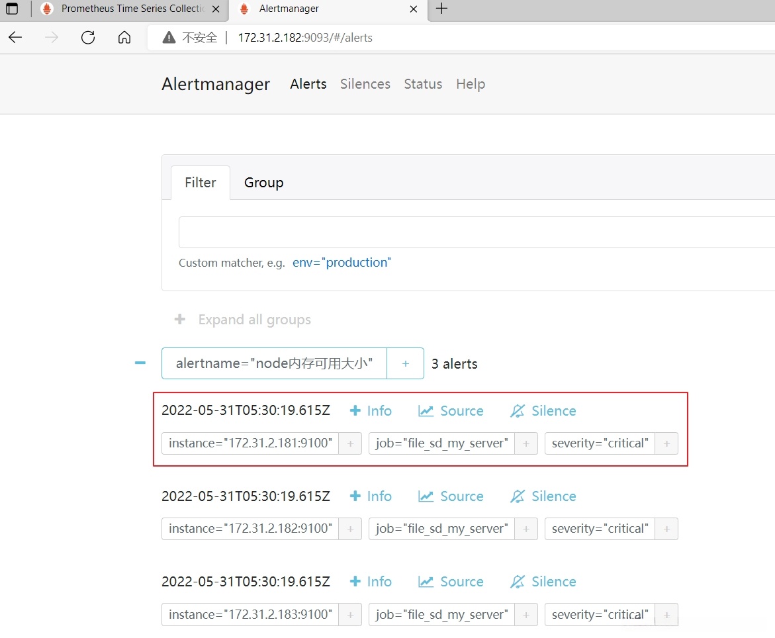Collapse the node内存可用大小 alert group
The image size is (775, 638).
coord(140,363)
